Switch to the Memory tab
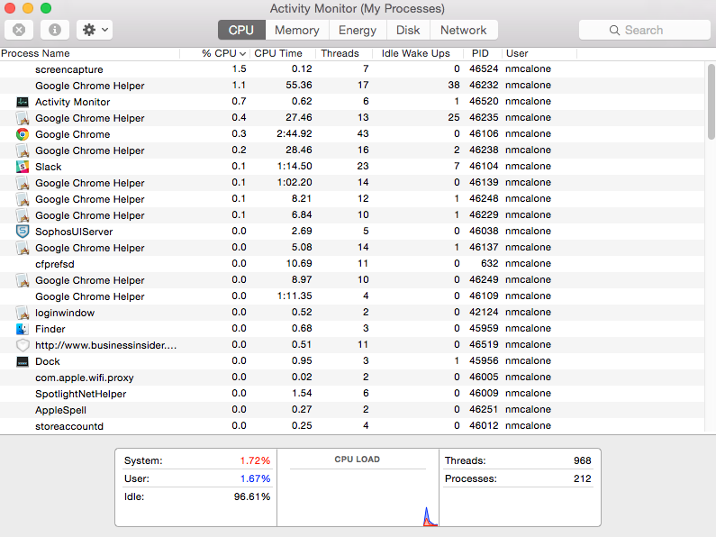 point(296,30)
